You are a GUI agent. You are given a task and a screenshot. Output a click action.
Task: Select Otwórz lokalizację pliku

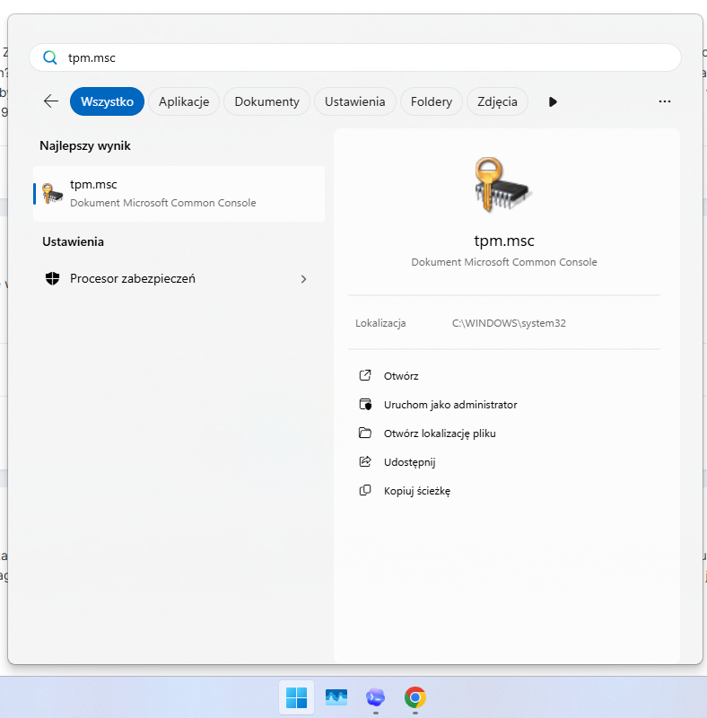440,433
